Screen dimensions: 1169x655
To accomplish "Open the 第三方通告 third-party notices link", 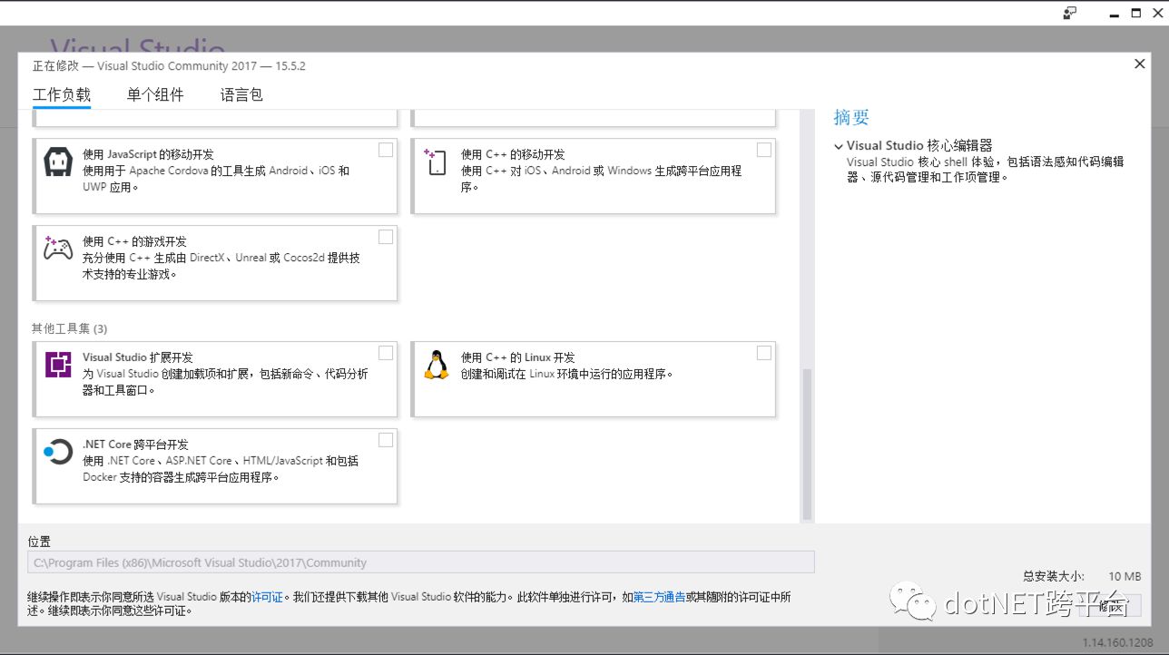I will (x=660, y=597).
